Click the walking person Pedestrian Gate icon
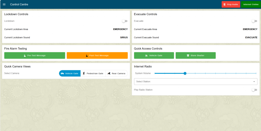The height and width of the screenshot is (131, 261). [x=84, y=73]
